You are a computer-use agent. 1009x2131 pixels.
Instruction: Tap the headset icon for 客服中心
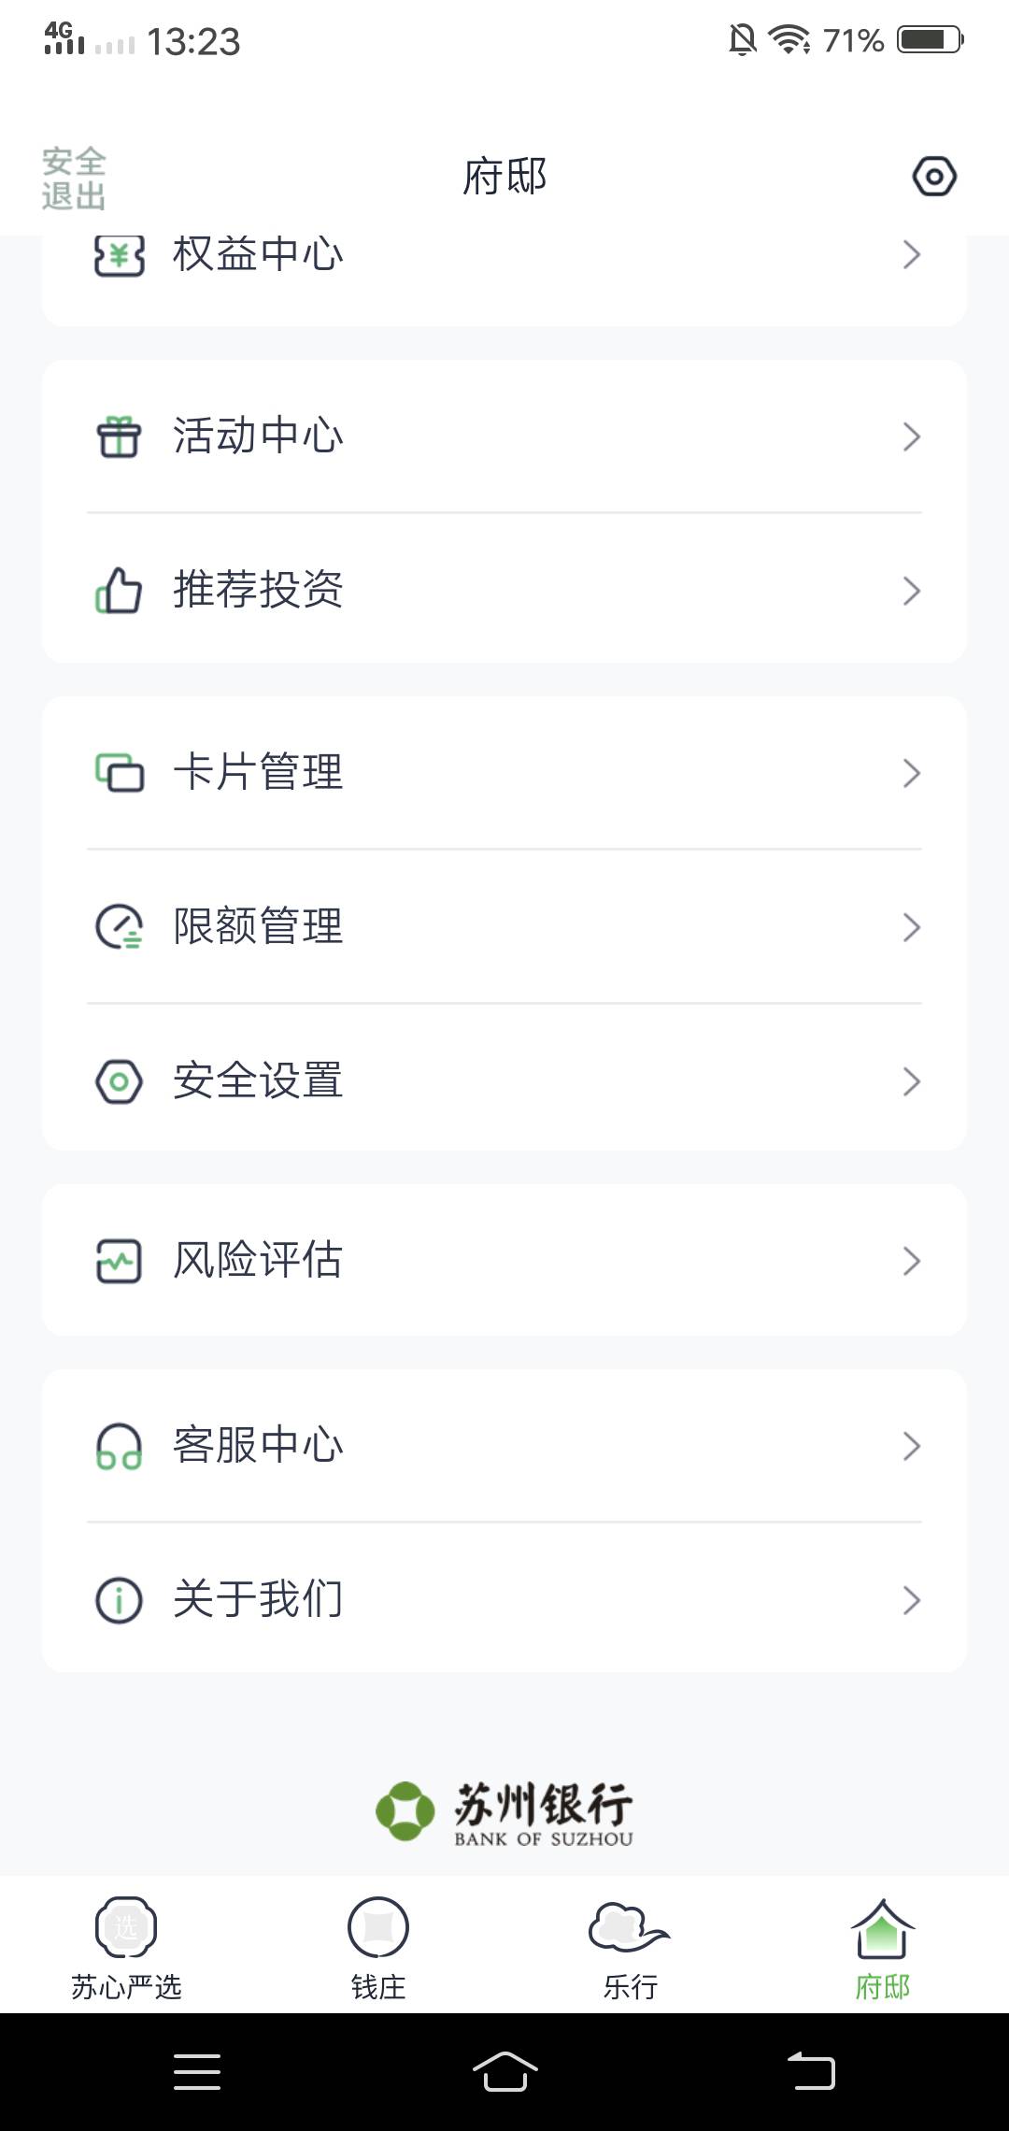coord(119,1446)
